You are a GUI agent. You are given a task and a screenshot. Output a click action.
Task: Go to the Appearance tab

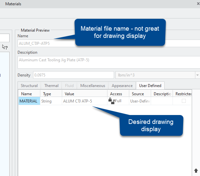(122, 86)
